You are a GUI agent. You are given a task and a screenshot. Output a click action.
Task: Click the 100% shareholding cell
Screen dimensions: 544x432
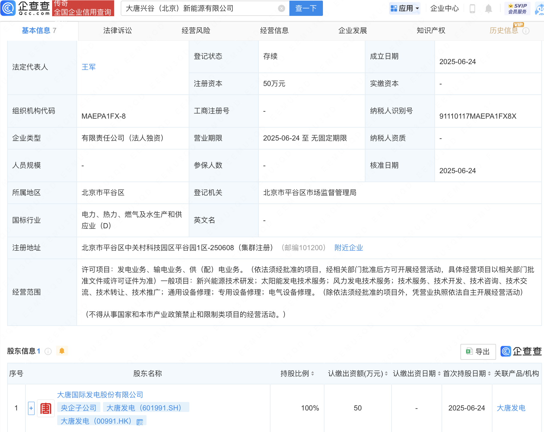tap(310, 408)
